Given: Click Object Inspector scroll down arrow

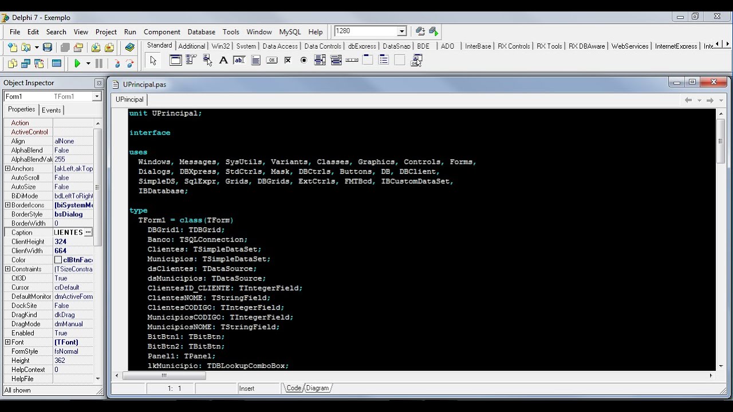Looking at the screenshot, I should pyautogui.click(x=98, y=378).
